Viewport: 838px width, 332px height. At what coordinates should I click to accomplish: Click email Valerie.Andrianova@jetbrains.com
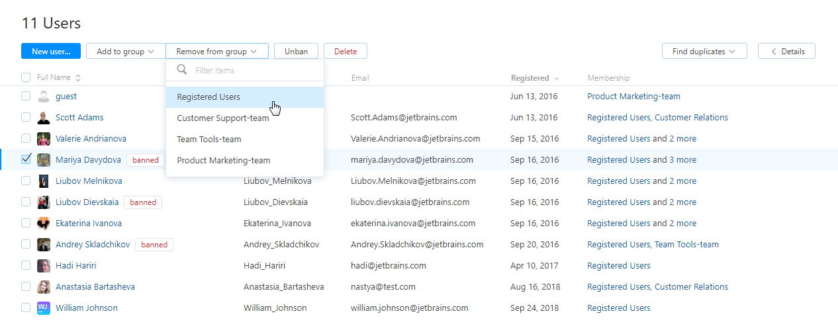coord(416,139)
